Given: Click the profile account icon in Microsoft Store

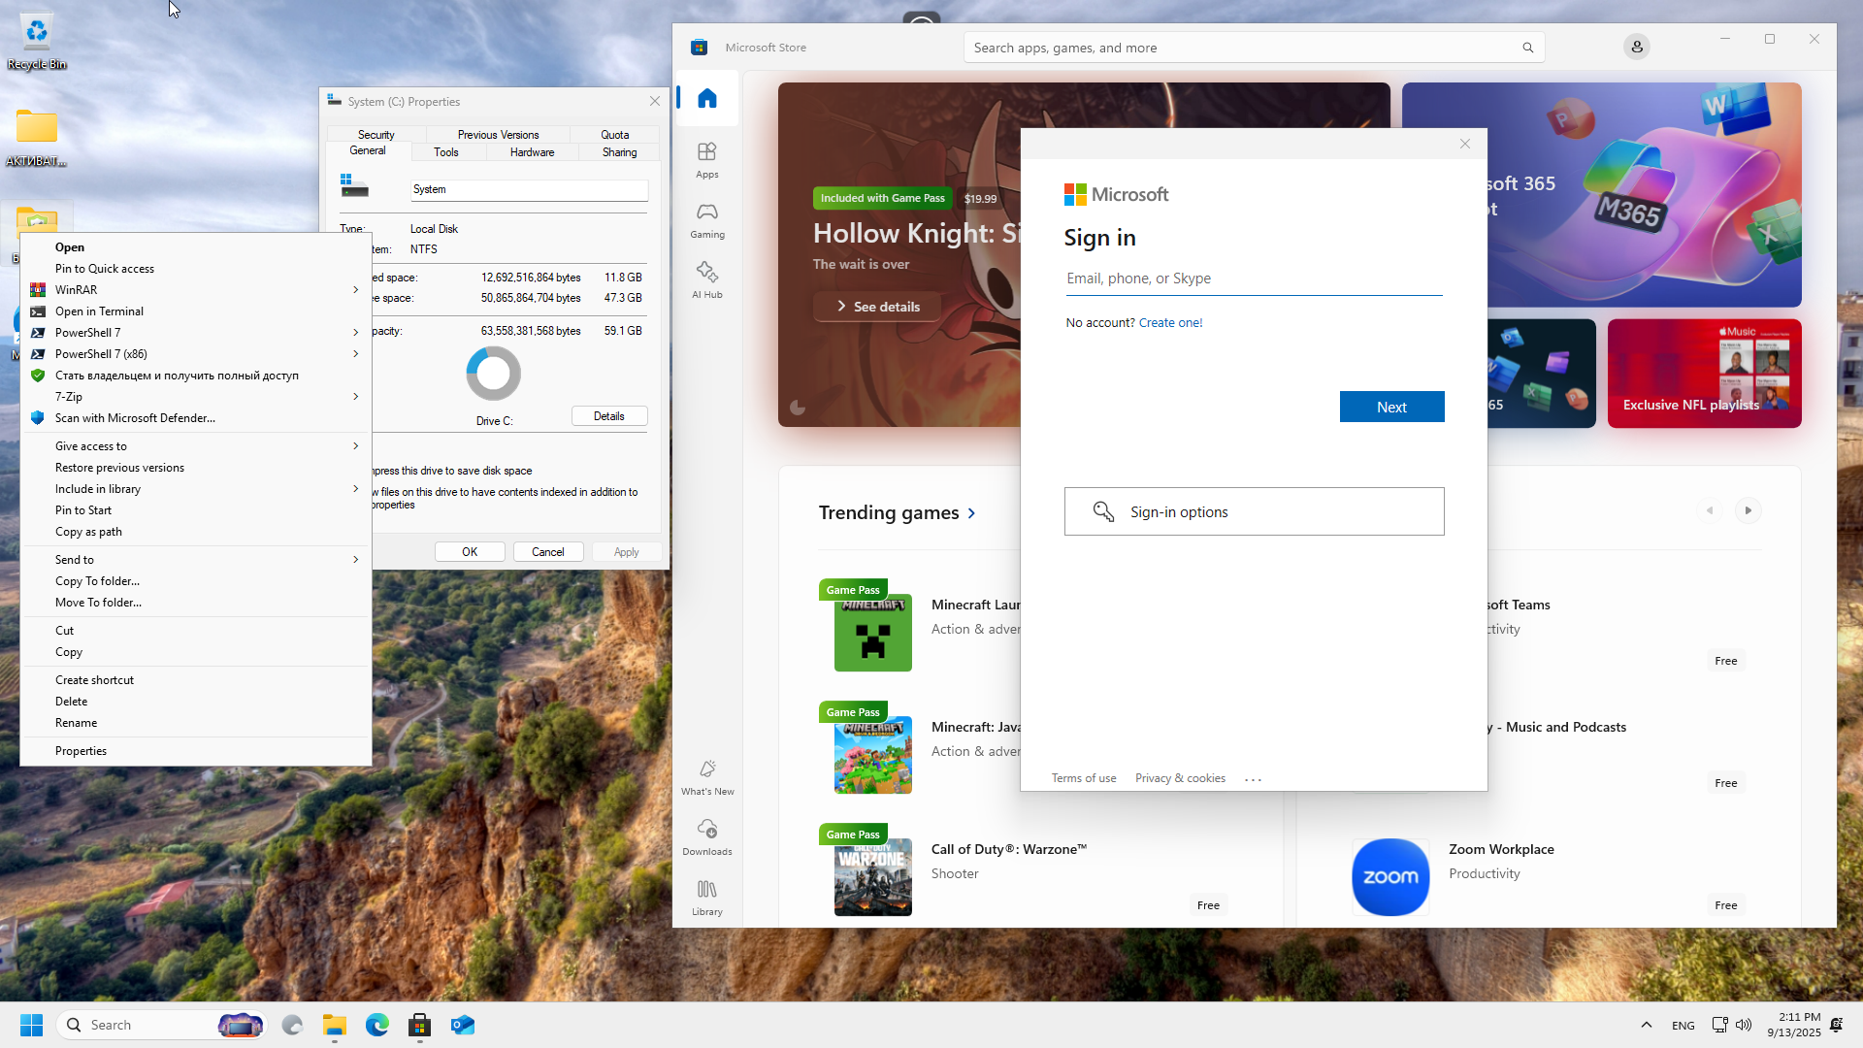Looking at the screenshot, I should 1637,47.
